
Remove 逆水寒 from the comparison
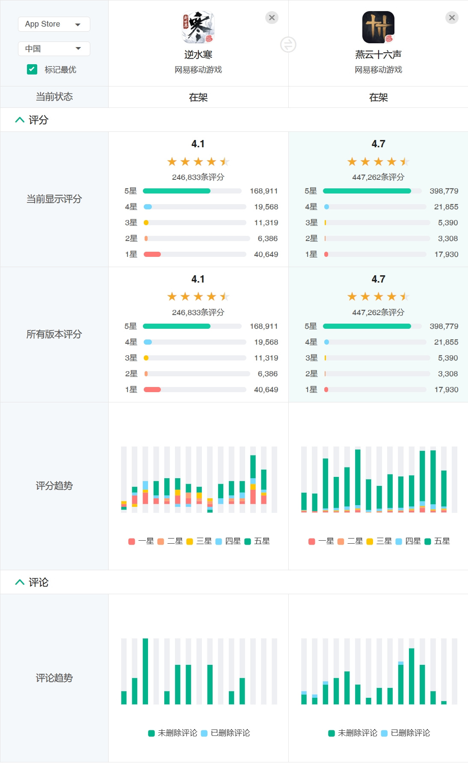(272, 18)
